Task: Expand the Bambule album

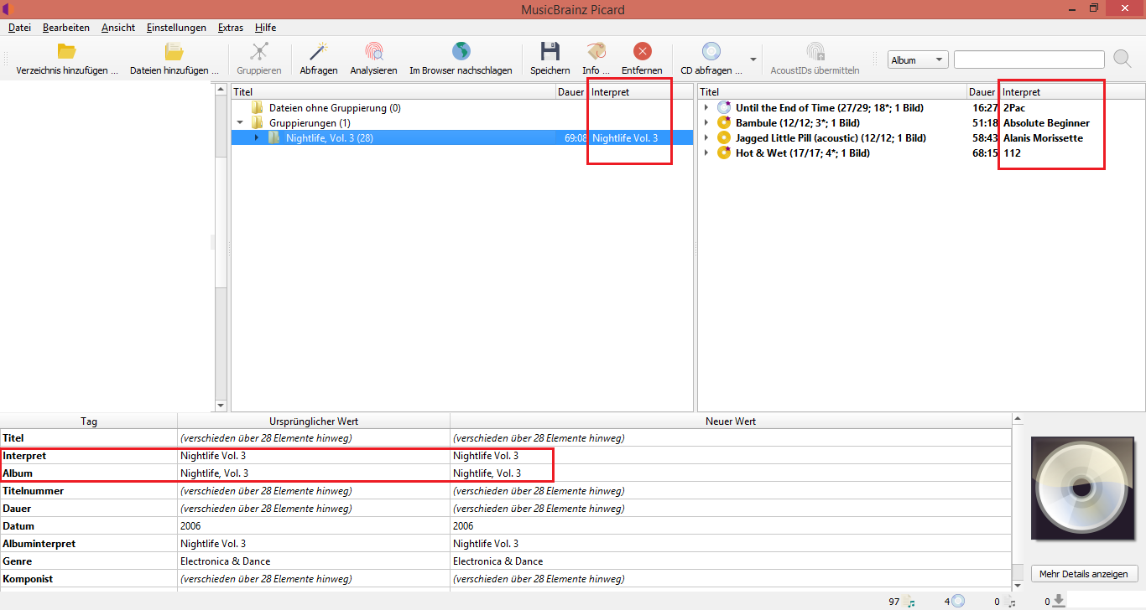Action: (x=706, y=123)
